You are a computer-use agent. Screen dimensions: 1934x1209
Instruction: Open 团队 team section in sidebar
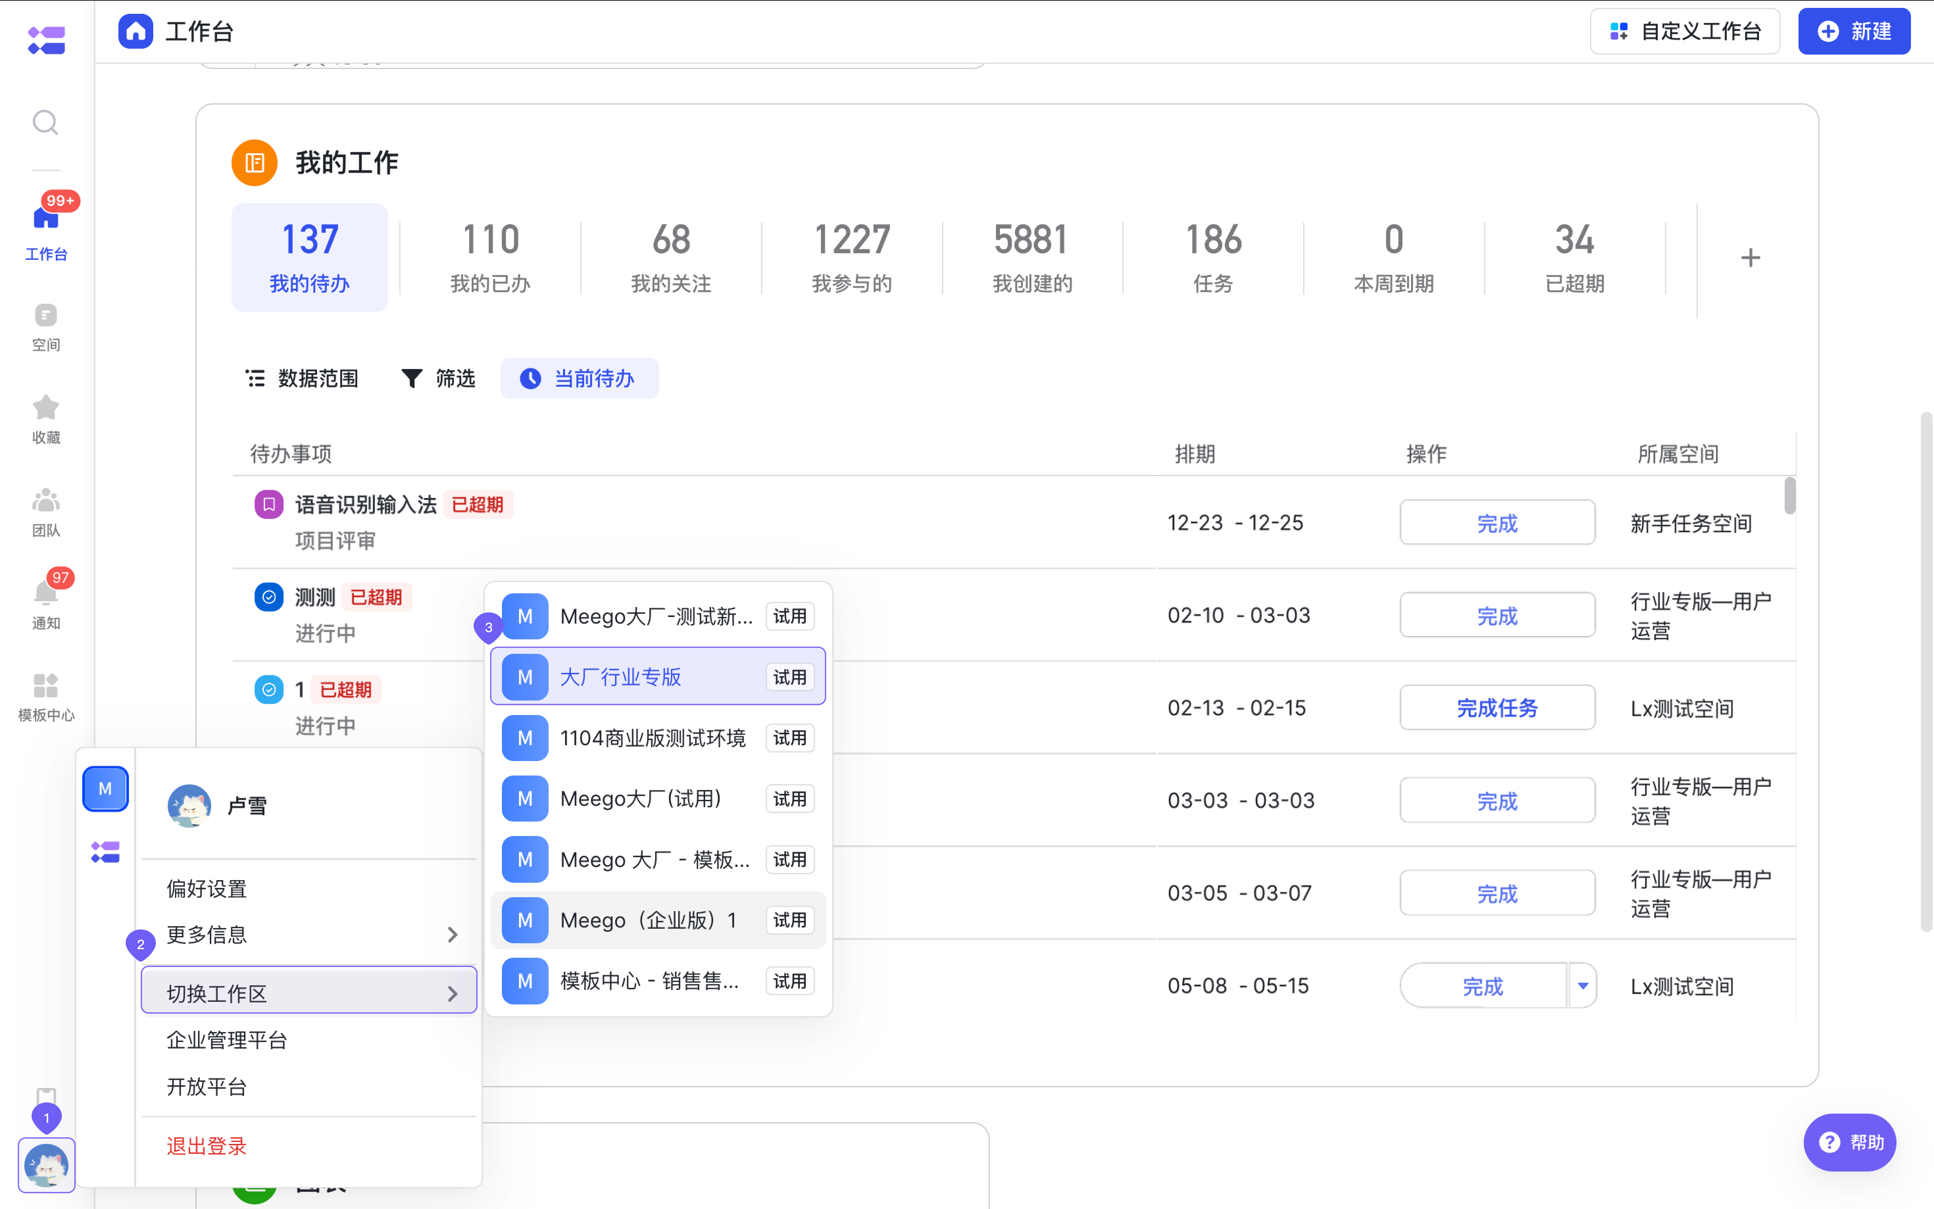[x=46, y=512]
